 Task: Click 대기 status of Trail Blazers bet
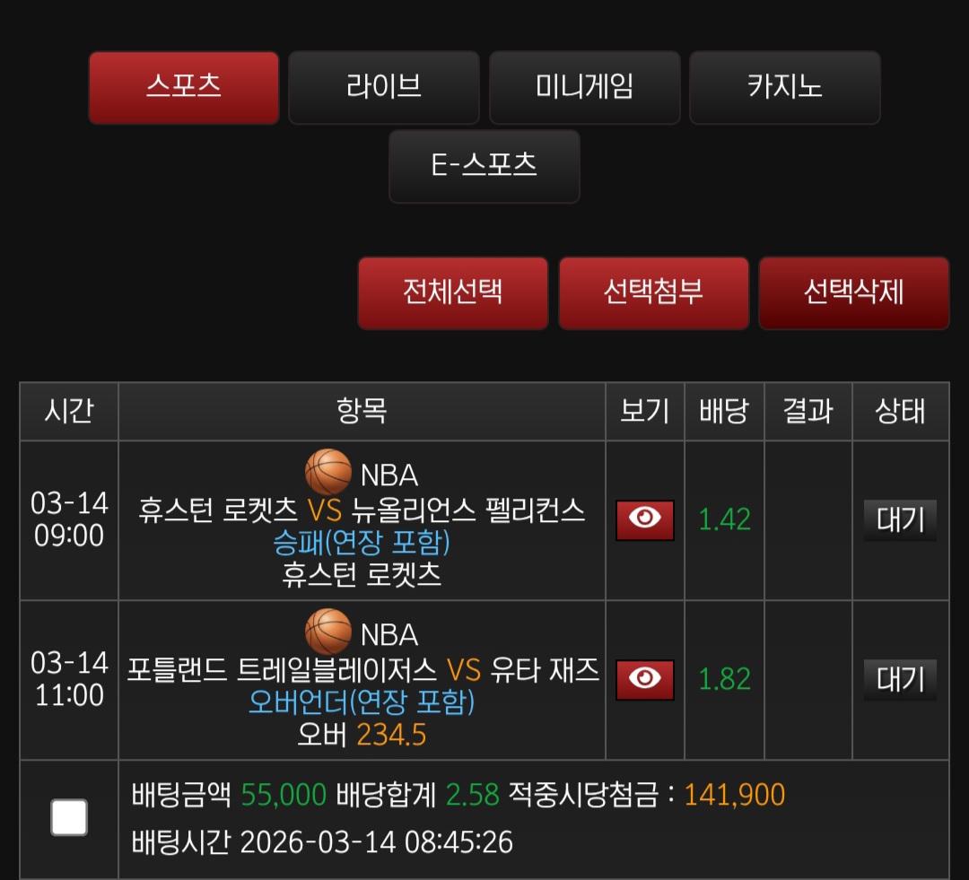[900, 680]
